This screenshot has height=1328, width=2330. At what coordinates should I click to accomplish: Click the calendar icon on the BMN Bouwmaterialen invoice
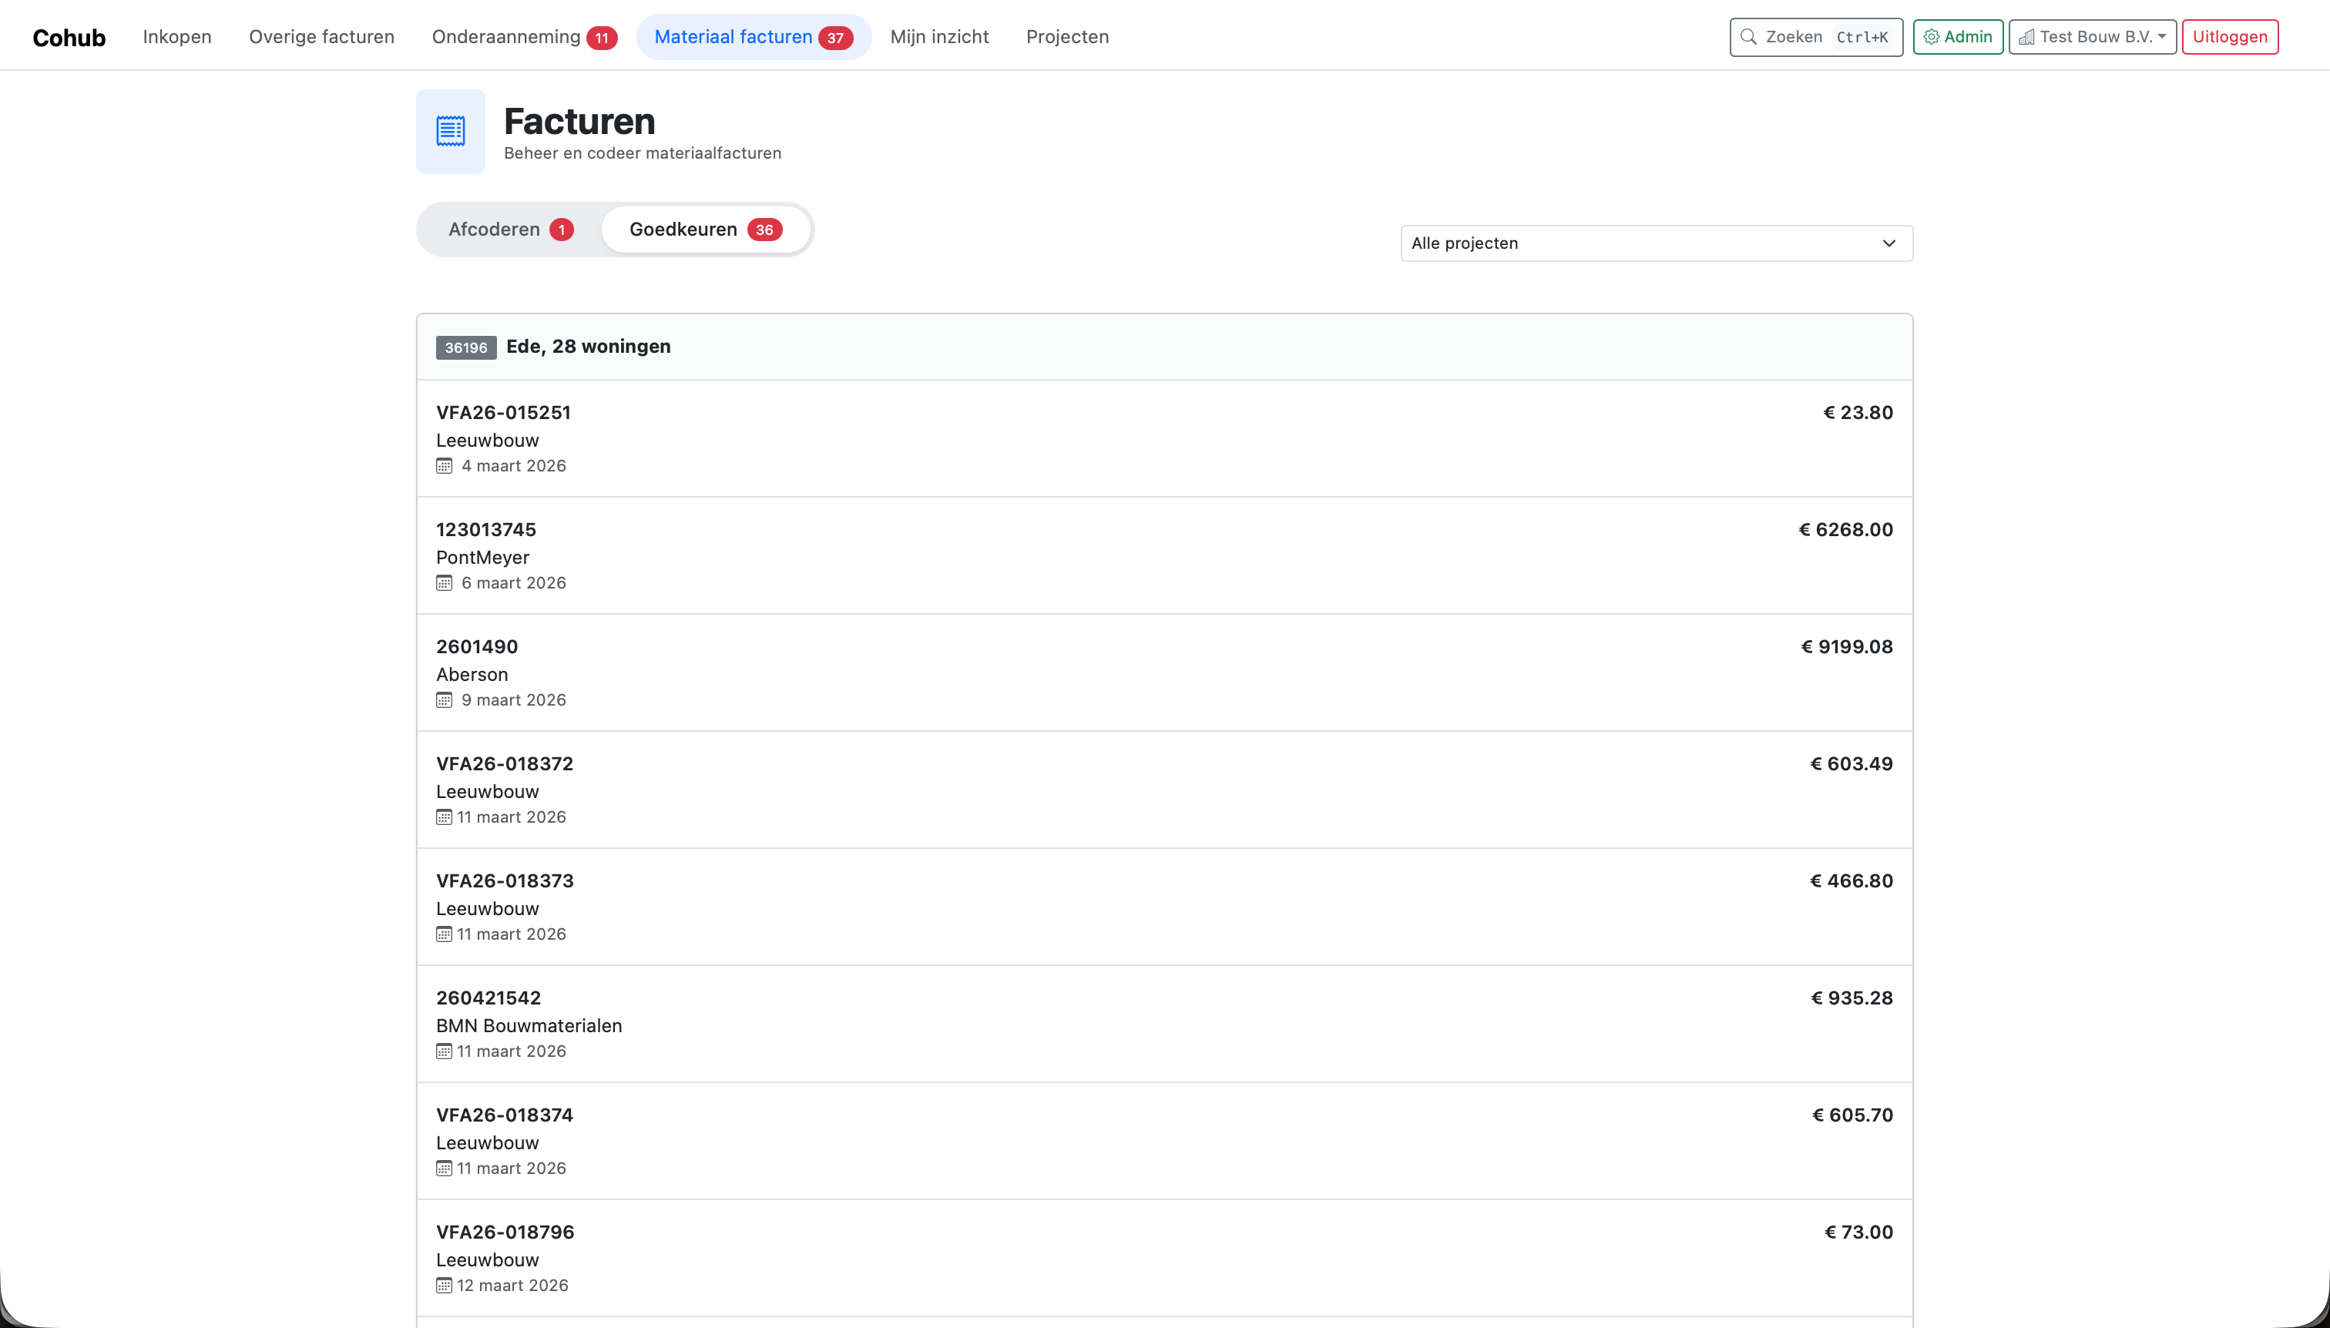point(445,1051)
